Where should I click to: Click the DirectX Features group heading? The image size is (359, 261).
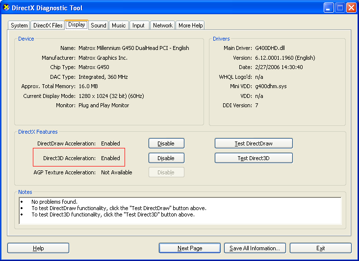[38, 132]
